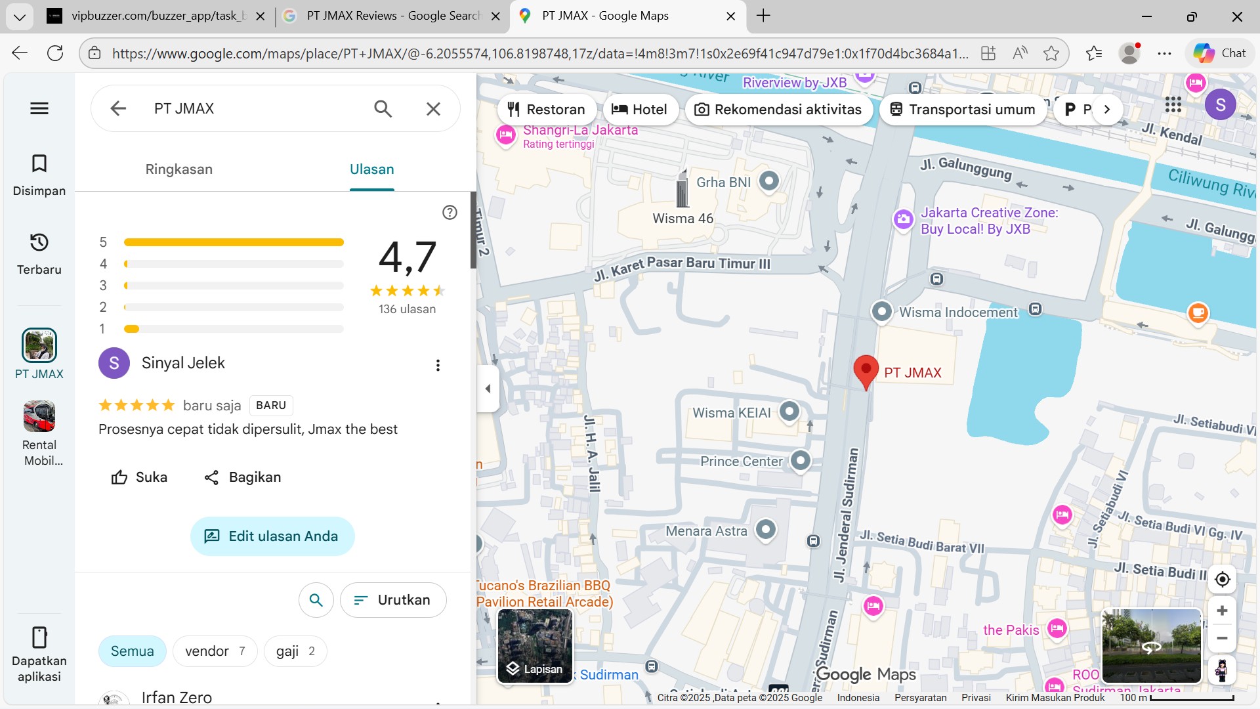Viewport: 1260px width, 709px height.
Task: Click the review help question mark icon
Action: click(x=450, y=212)
